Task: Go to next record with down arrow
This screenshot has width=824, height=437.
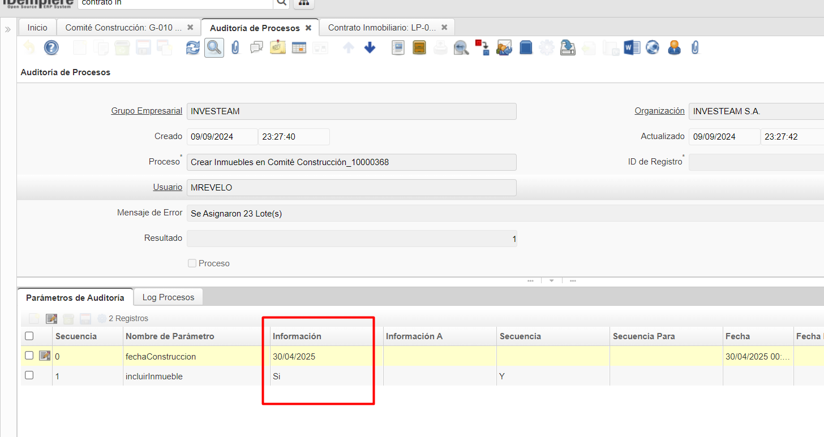Action: (370, 48)
